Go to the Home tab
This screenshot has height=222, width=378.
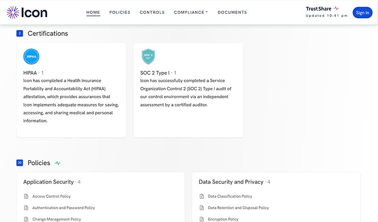[93, 12]
